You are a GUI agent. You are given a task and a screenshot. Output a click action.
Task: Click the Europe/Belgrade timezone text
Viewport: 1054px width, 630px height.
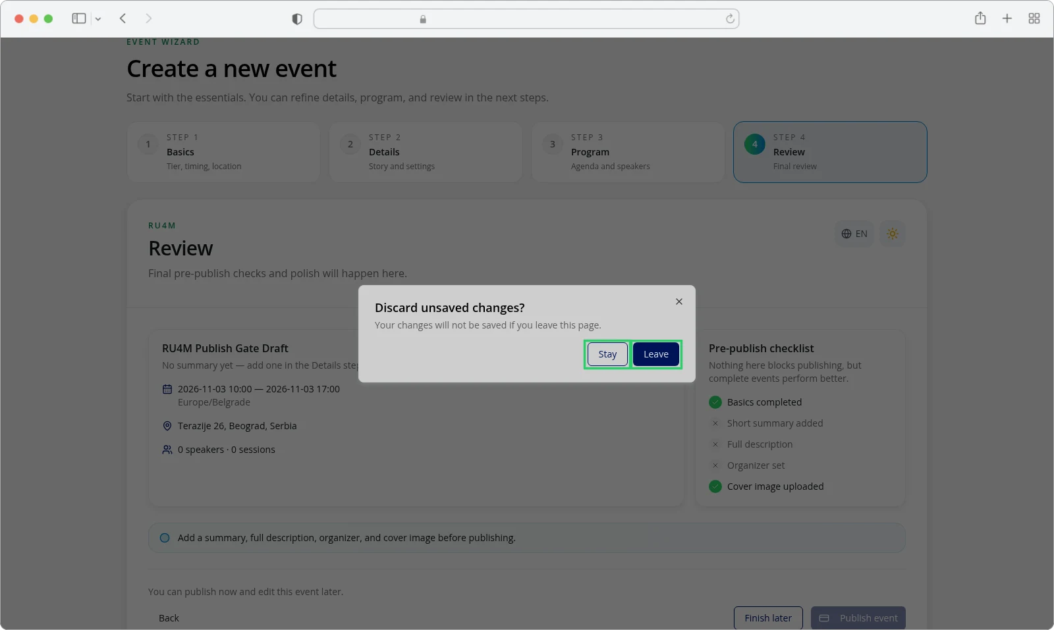point(214,402)
